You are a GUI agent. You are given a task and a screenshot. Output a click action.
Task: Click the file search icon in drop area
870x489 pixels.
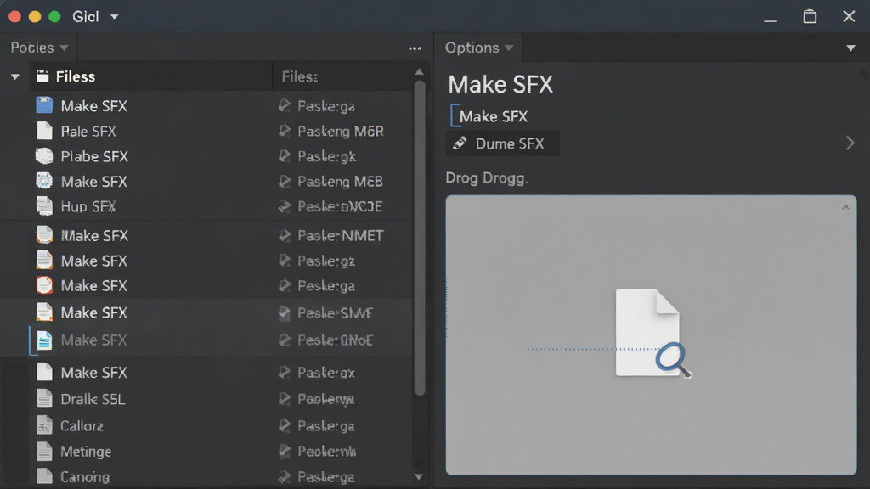[x=653, y=333]
